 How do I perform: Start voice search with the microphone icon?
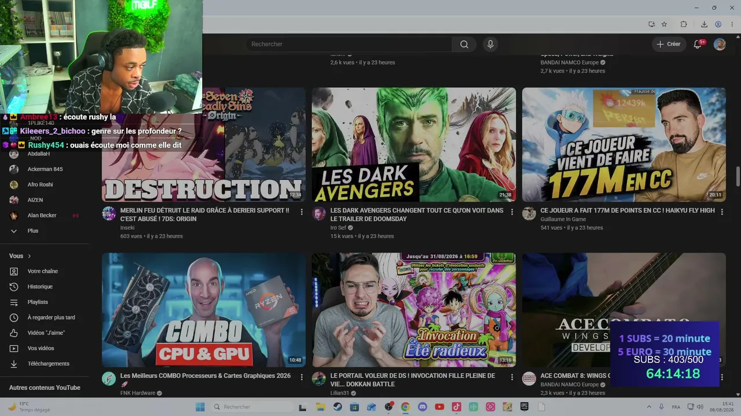click(x=490, y=44)
